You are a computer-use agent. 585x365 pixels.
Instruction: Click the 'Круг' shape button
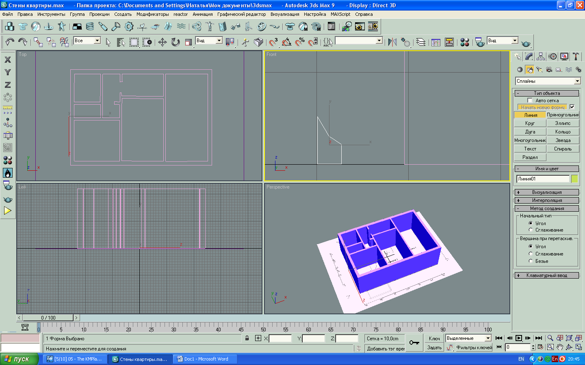(x=530, y=123)
